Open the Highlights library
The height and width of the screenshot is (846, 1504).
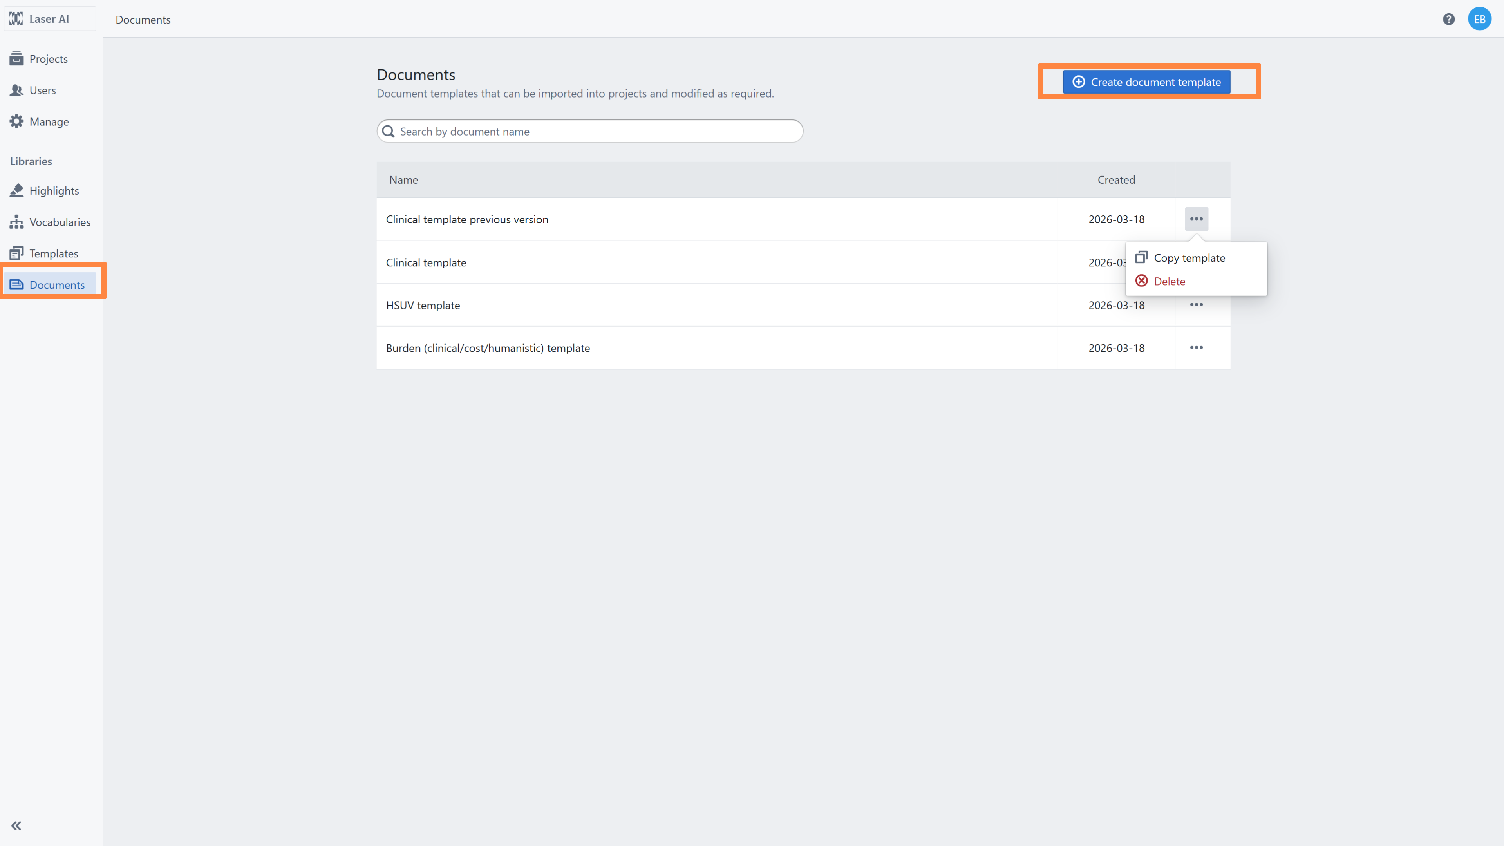(x=54, y=191)
